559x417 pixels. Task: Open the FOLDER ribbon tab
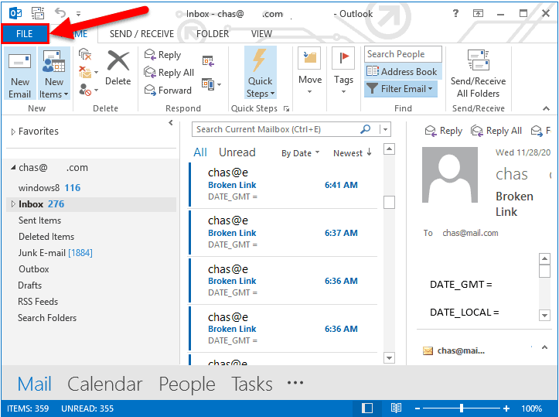(213, 34)
